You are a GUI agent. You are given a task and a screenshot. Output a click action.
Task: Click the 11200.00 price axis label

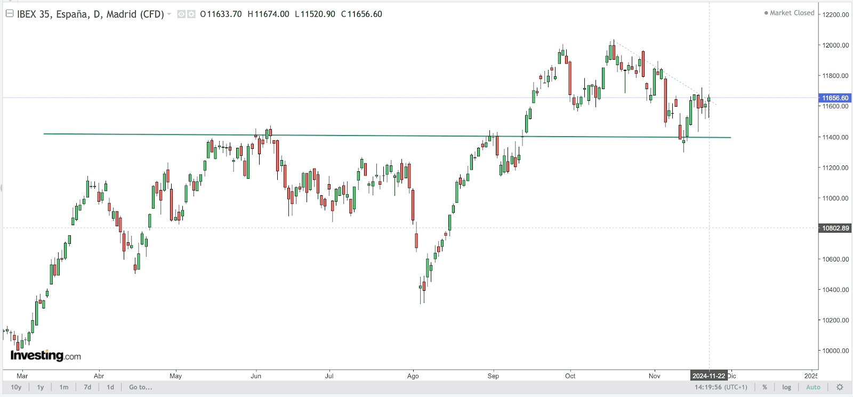pyautogui.click(x=835, y=168)
